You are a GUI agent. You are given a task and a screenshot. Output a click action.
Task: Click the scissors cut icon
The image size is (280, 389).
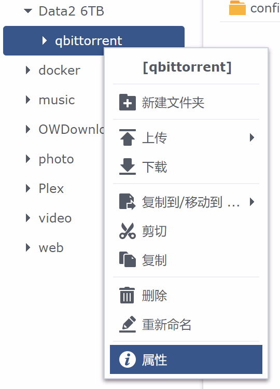[127, 231]
